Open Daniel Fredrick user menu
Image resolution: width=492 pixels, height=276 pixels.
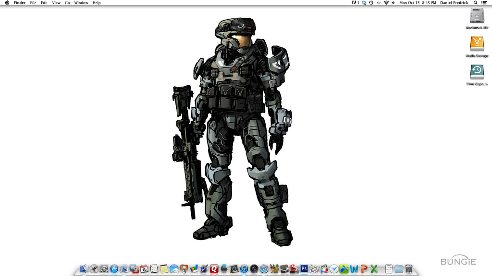[x=454, y=3]
